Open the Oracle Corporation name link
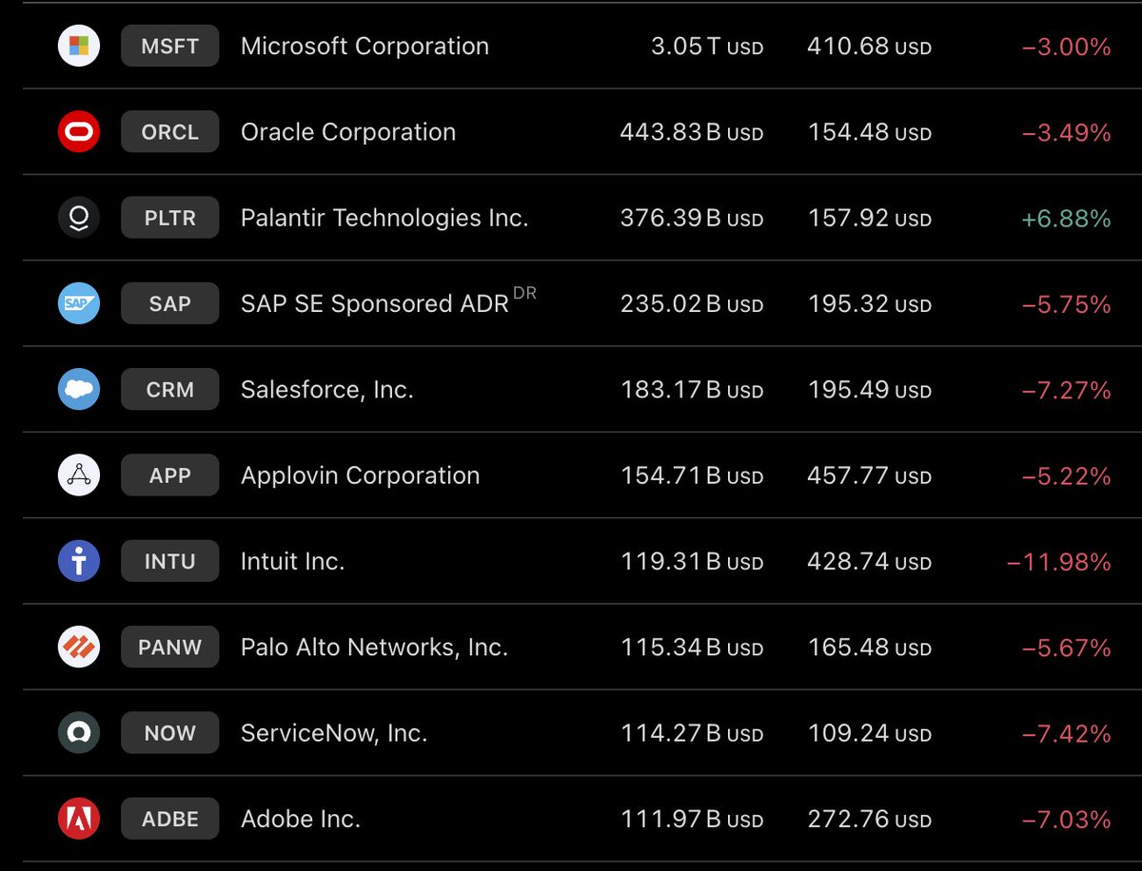The image size is (1142, 871). coord(348,132)
